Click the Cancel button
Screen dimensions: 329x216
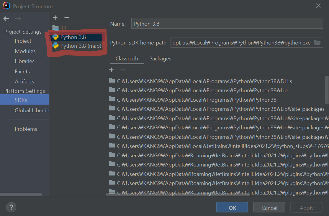tap(269, 207)
